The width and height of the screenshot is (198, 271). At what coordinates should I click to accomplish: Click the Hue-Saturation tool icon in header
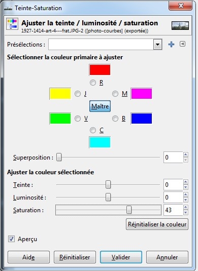click(x=12, y=24)
